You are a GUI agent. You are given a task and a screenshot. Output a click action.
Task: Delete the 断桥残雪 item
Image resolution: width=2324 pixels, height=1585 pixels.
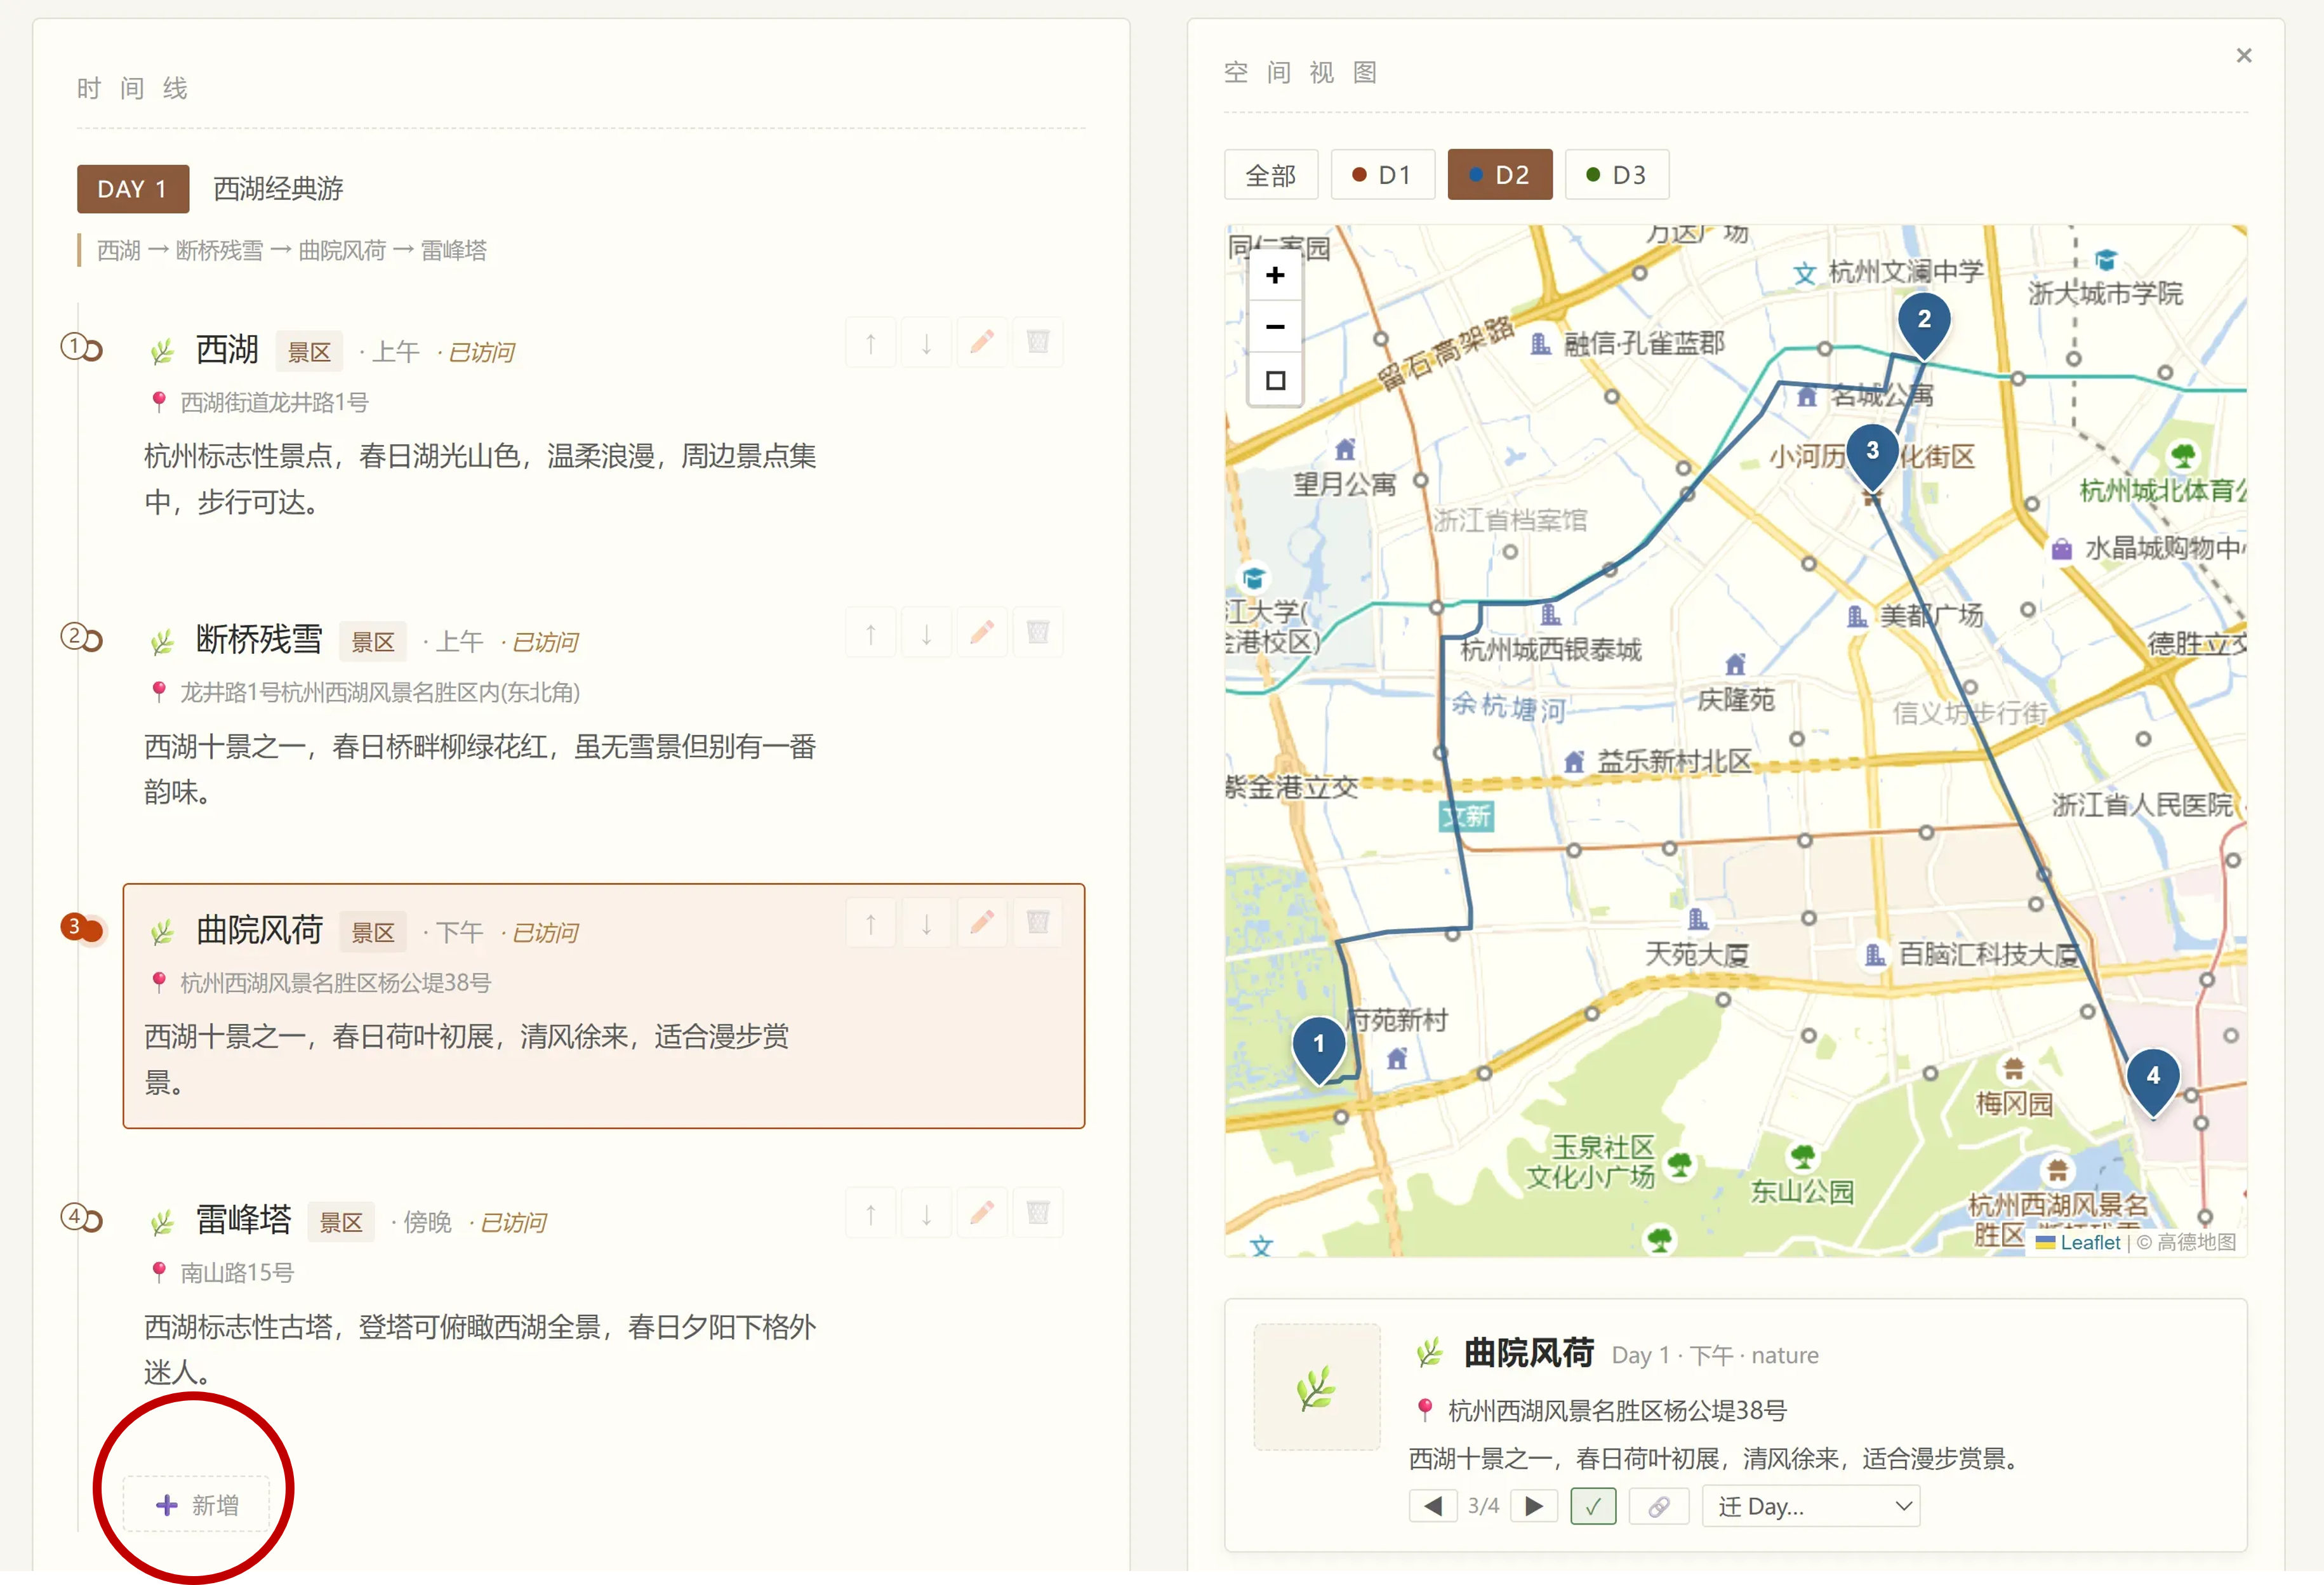pos(1038,633)
